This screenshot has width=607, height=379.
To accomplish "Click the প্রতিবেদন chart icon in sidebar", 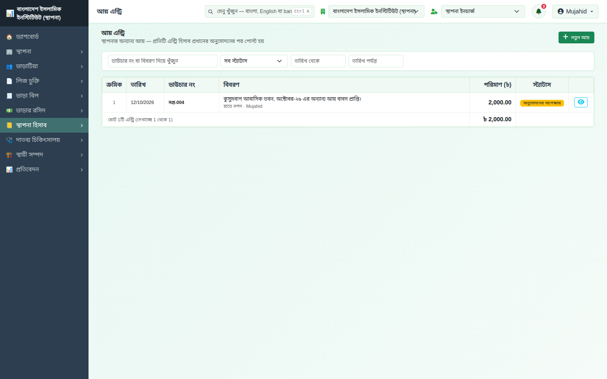I will [x=9, y=170].
